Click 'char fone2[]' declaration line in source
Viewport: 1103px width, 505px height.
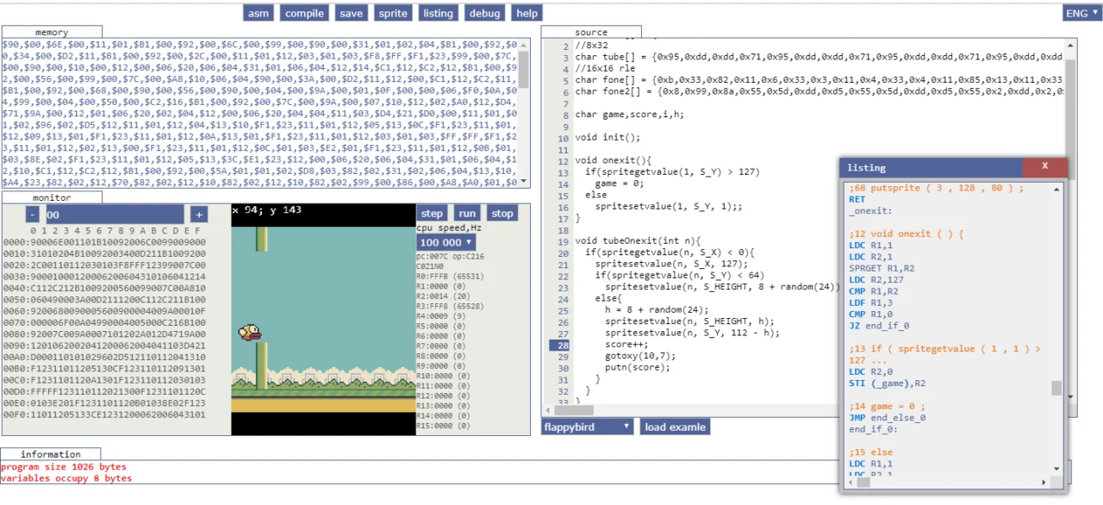[819, 91]
